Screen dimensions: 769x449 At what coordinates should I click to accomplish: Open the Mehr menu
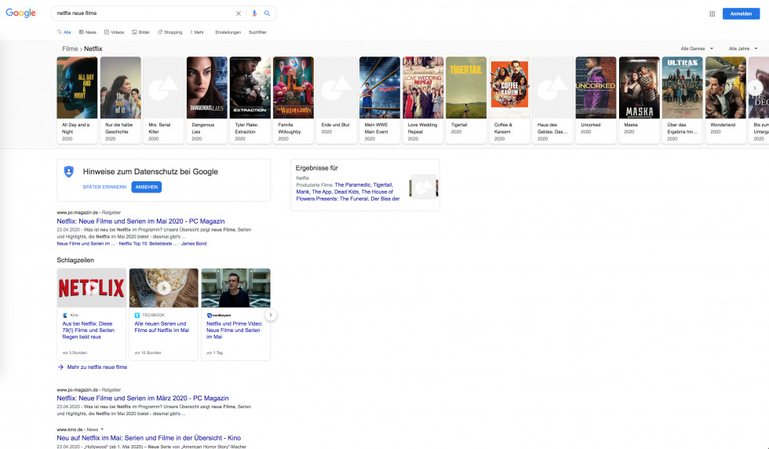197,32
